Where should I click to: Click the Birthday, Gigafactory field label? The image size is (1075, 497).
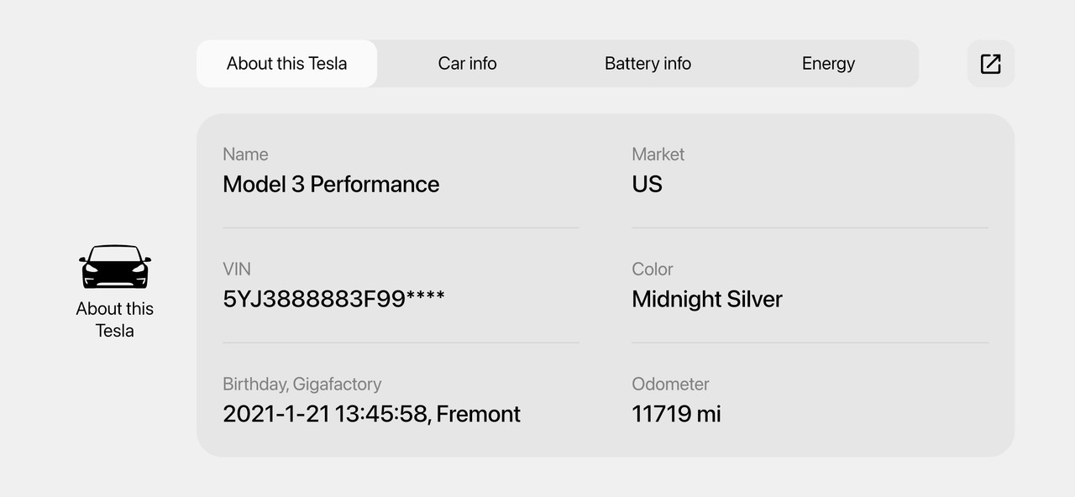[x=302, y=385]
